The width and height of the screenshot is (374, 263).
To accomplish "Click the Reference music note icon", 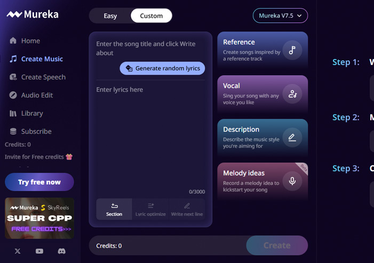I will (x=292, y=50).
